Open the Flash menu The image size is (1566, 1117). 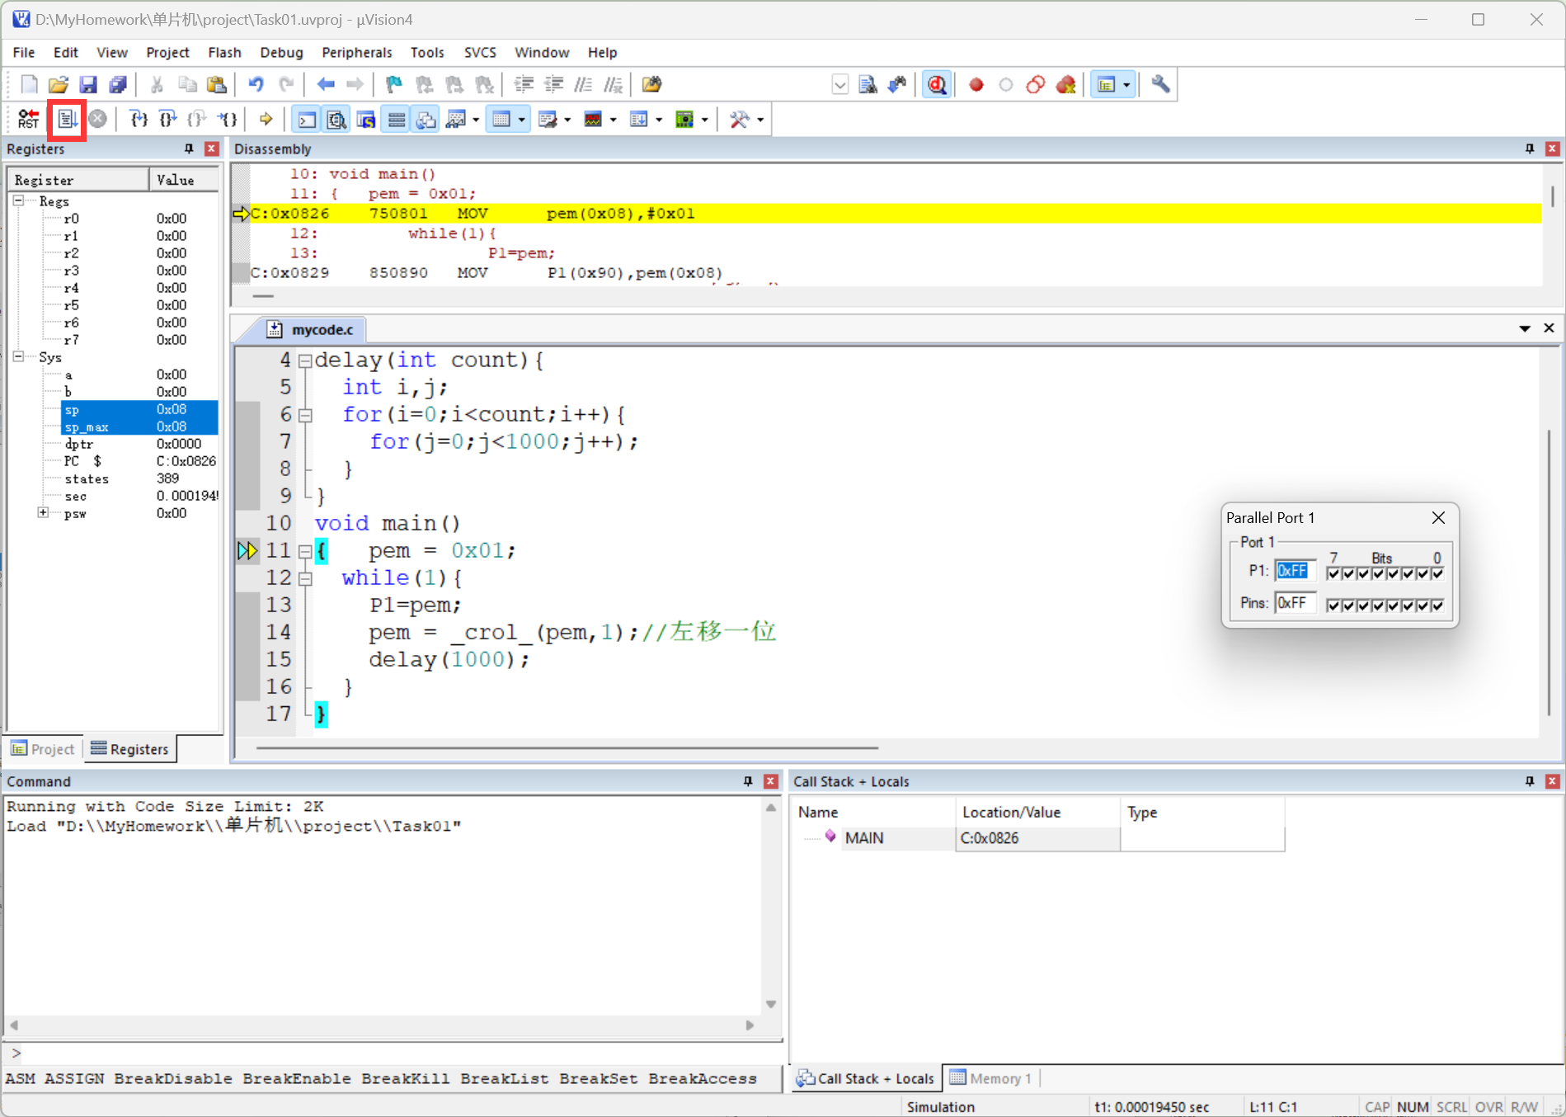(x=224, y=52)
